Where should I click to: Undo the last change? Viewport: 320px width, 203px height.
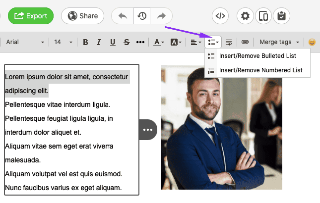(123, 16)
